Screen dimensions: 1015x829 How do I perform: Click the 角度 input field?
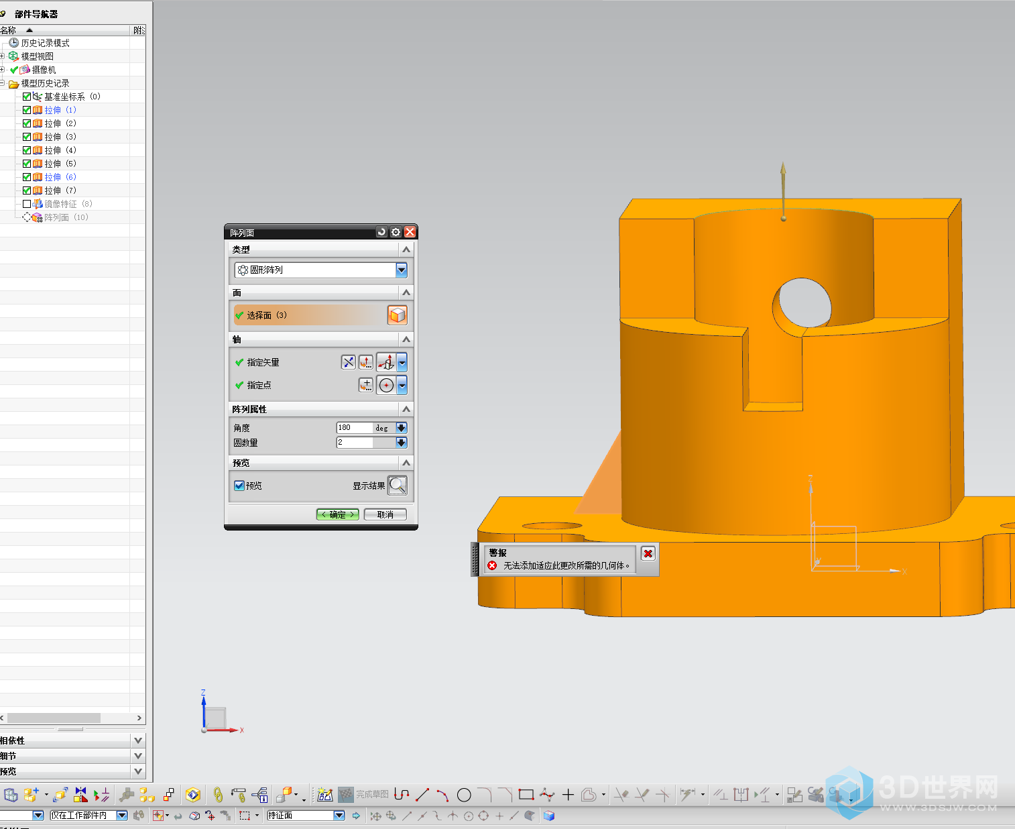click(354, 428)
